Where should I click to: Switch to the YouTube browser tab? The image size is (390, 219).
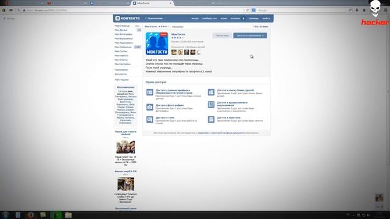pyautogui.click(x=66, y=3)
